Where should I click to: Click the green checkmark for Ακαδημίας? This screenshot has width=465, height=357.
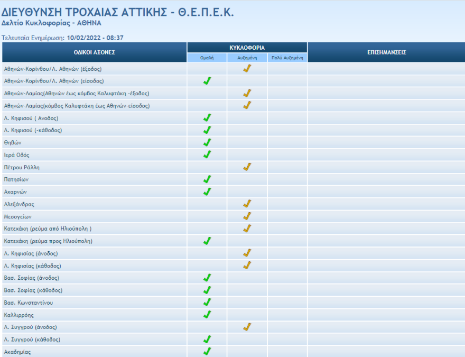(207, 352)
